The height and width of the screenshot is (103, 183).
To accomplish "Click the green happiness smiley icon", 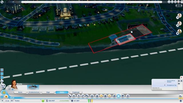I will (43, 101).
